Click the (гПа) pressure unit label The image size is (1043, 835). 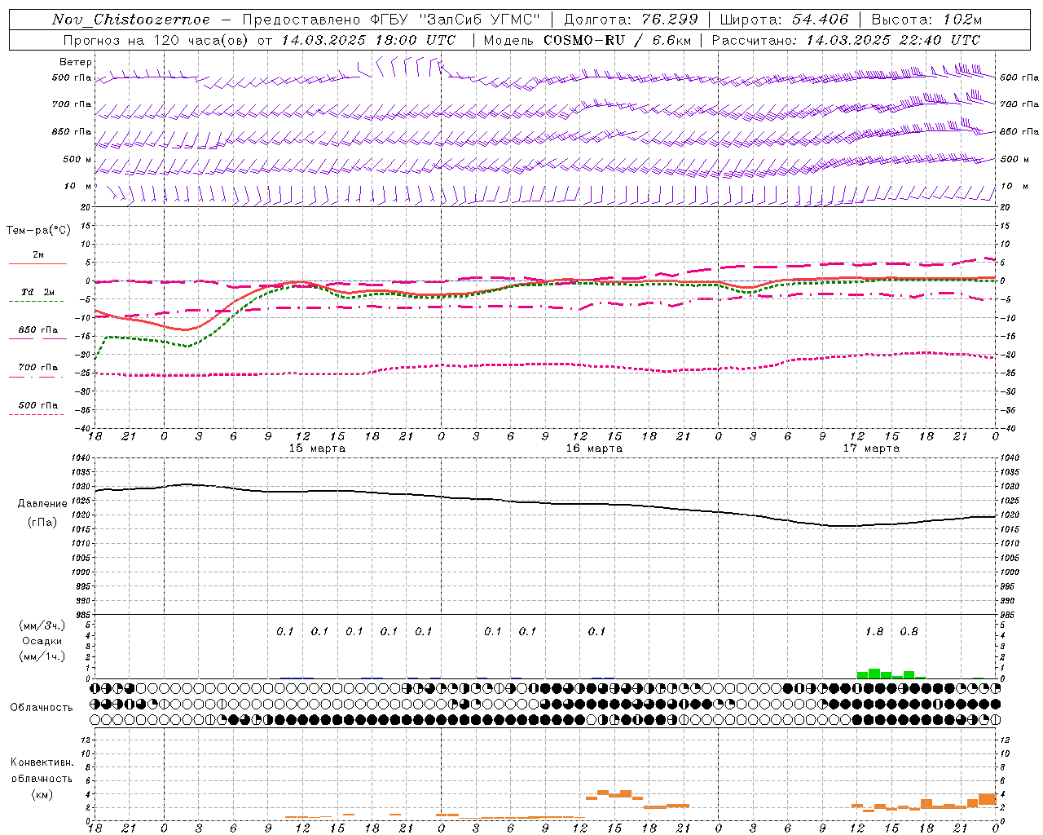click(x=42, y=523)
